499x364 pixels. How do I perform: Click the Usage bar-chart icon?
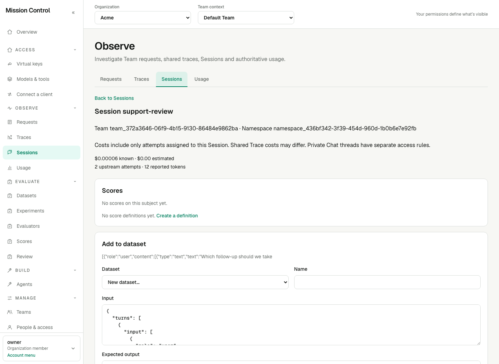point(10,168)
